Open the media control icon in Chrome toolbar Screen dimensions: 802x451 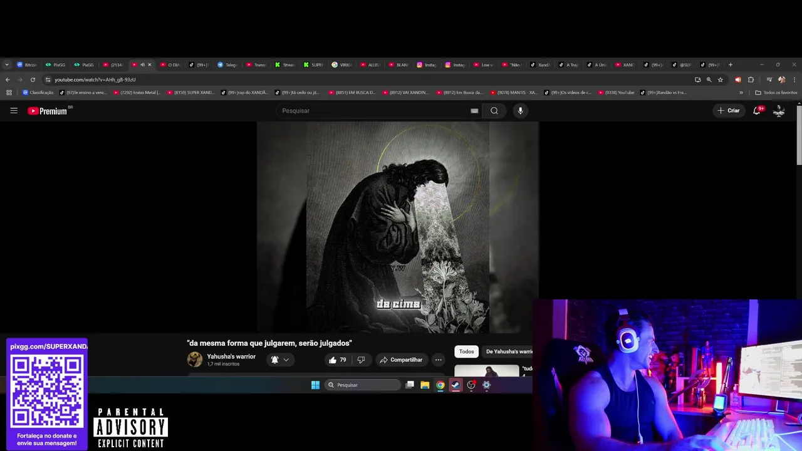click(x=769, y=80)
